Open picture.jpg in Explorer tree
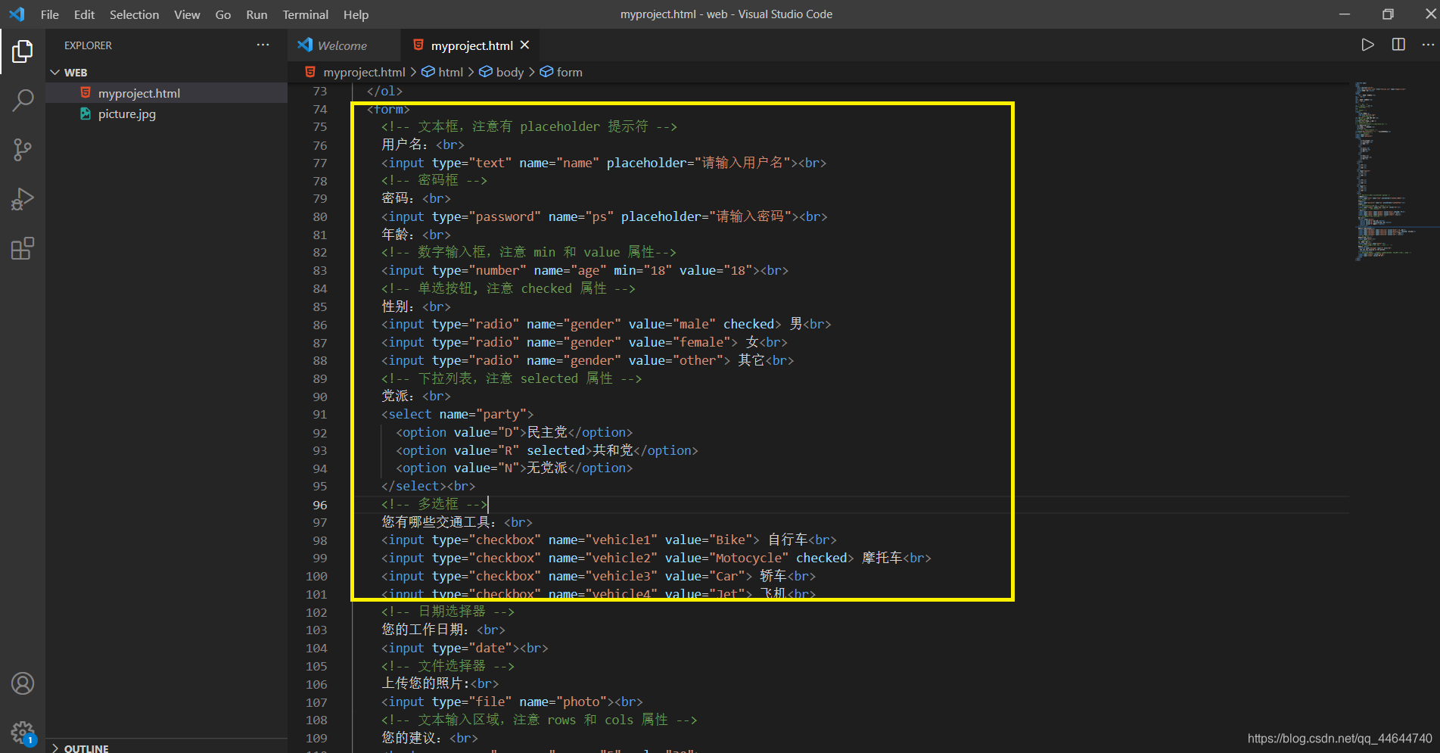Viewport: 1440px width, 753px height. pos(166,114)
